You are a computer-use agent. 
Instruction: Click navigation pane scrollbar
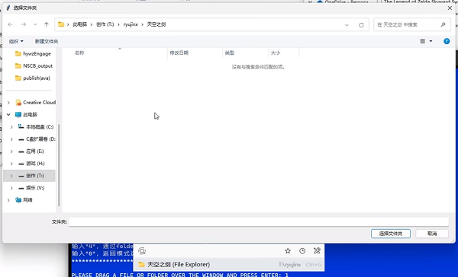coord(59,165)
